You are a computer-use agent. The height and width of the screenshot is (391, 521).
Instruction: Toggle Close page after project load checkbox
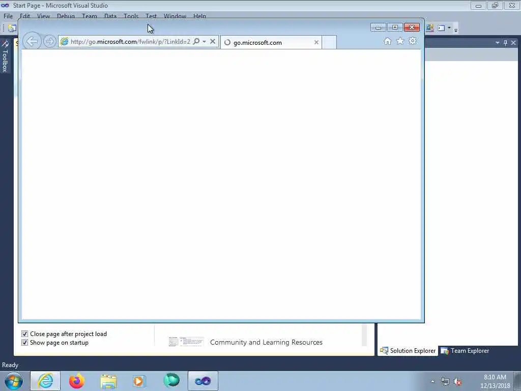pos(24,333)
